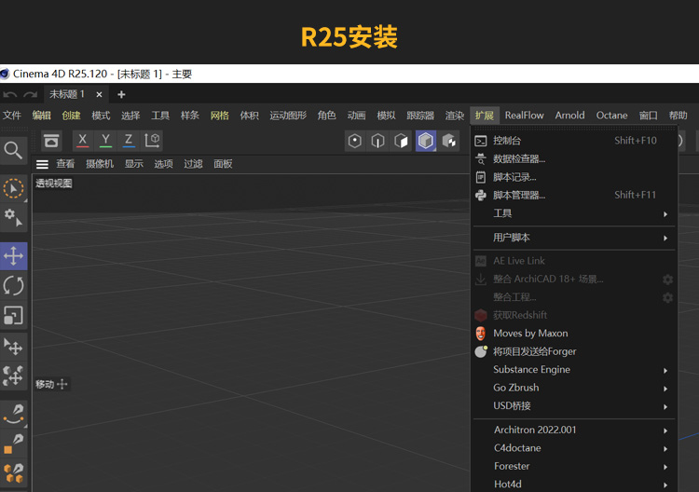
Task: Open the 文件 menu
Action: coord(12,116)
